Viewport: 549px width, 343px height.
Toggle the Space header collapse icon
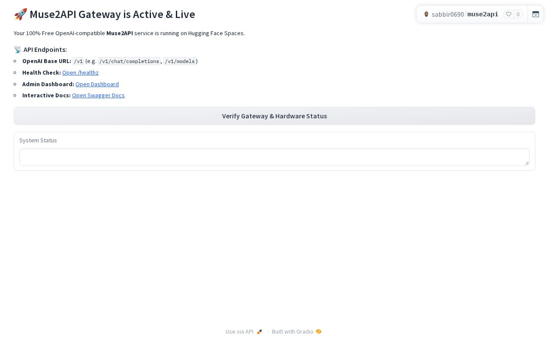[536, 14]
